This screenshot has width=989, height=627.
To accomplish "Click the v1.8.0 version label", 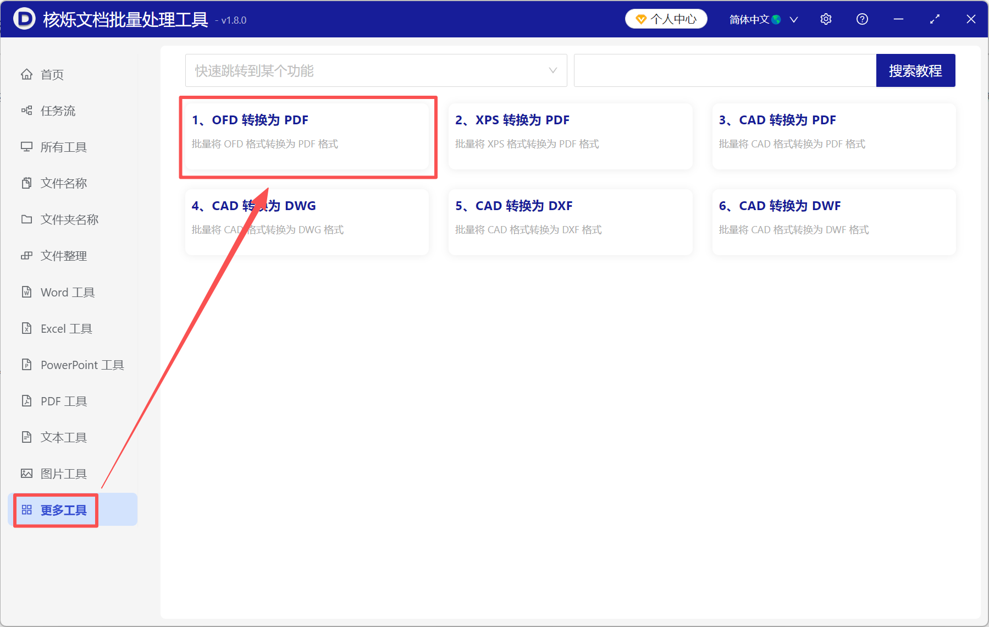I will [234, 20].
